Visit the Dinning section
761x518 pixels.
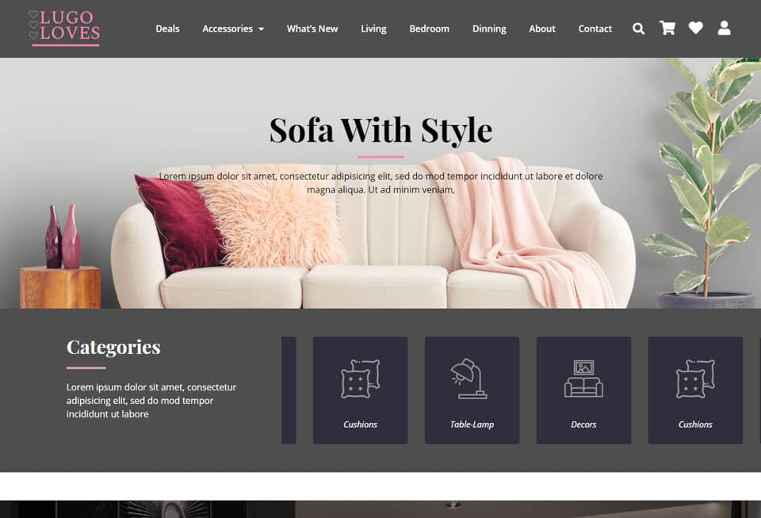point(489,29)
